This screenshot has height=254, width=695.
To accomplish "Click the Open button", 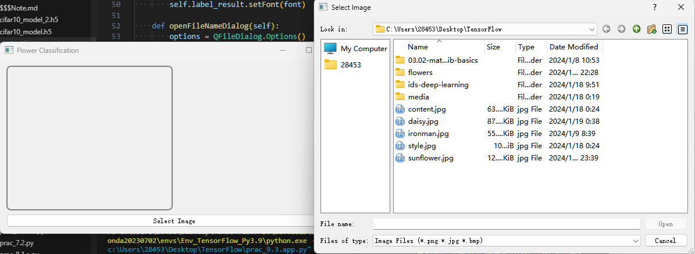I will point(665,224).
